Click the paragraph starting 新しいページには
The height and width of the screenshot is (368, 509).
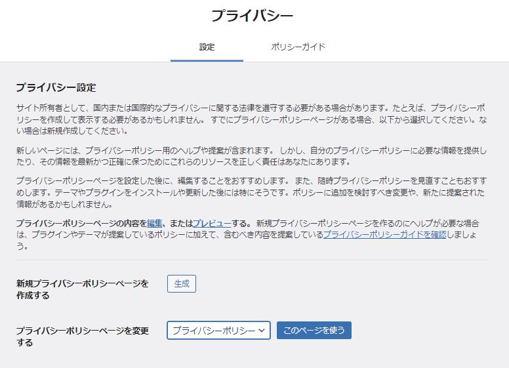pyautogui.click(x=252, y=156)
